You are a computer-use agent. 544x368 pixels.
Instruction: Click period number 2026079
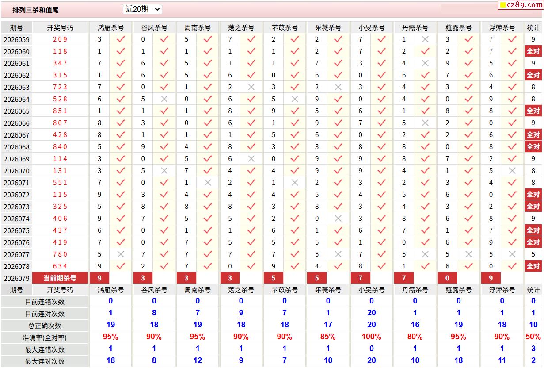tap(17, 279)
